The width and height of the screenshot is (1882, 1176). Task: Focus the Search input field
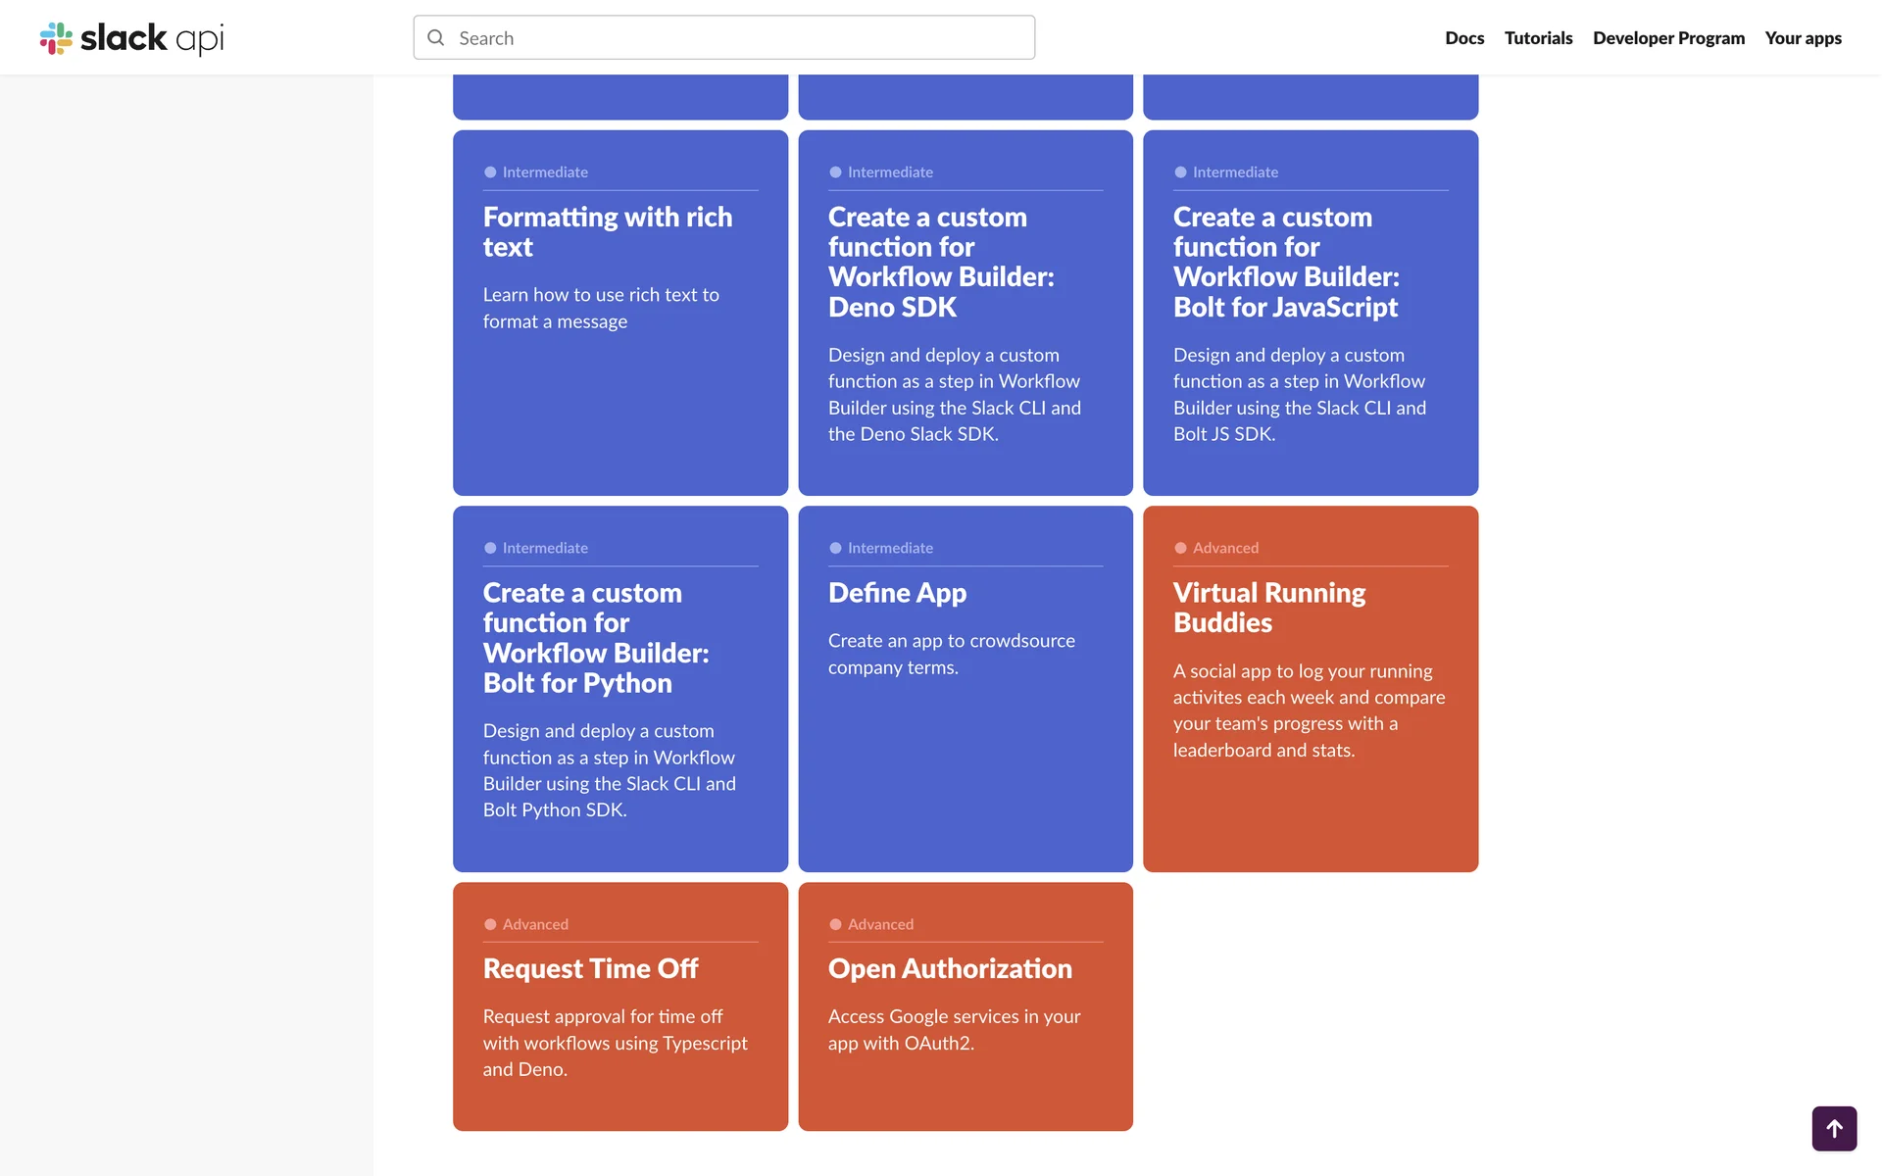pos(735,38)
